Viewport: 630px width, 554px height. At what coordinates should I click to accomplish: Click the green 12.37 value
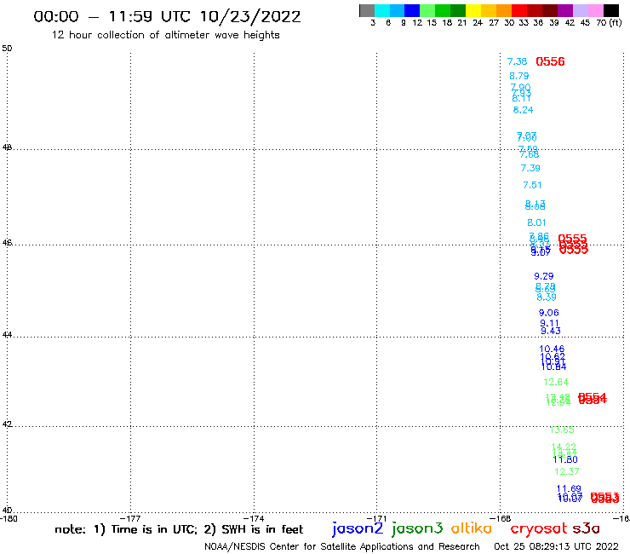pyautogui.click(x=567, y=471)
